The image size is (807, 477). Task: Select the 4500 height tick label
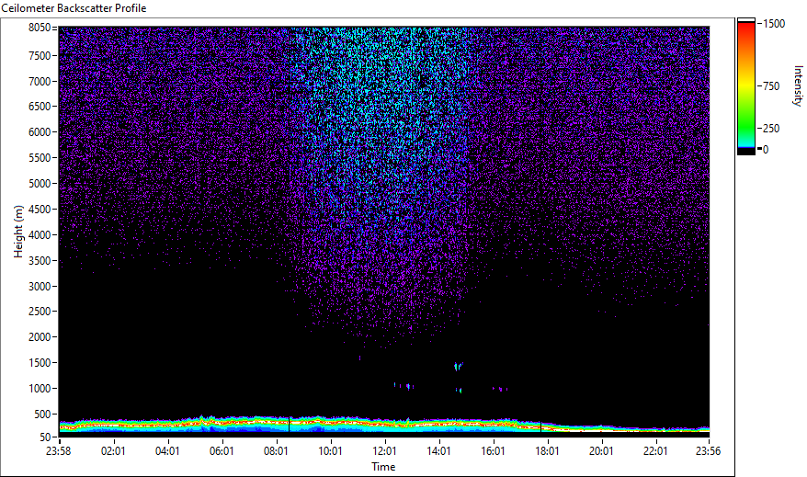tap(40, 210)
